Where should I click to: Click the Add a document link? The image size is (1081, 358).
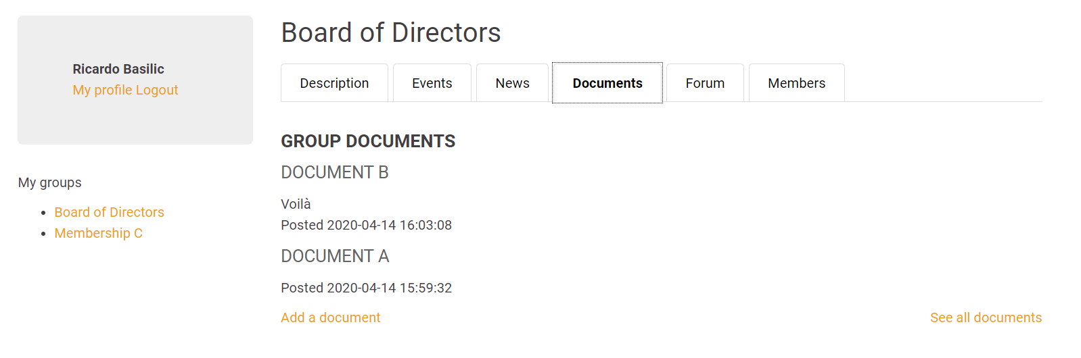click(330, 317)
